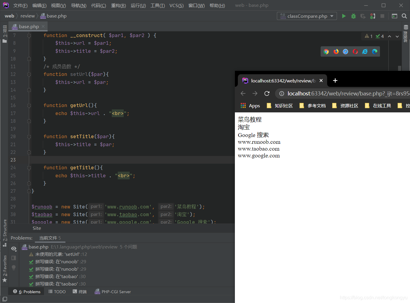This screenshot has height=303, width=410.
Task: Close the base.php editor tab
Action: 43,26
